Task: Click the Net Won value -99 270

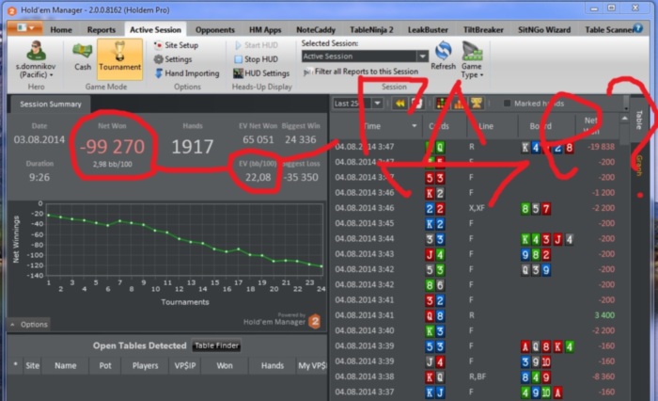Action: click(112, 147)
